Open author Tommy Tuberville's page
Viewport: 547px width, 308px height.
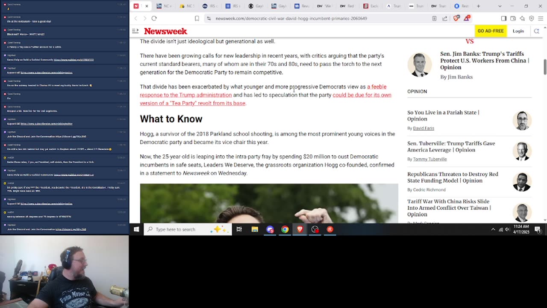pos(430,159)
